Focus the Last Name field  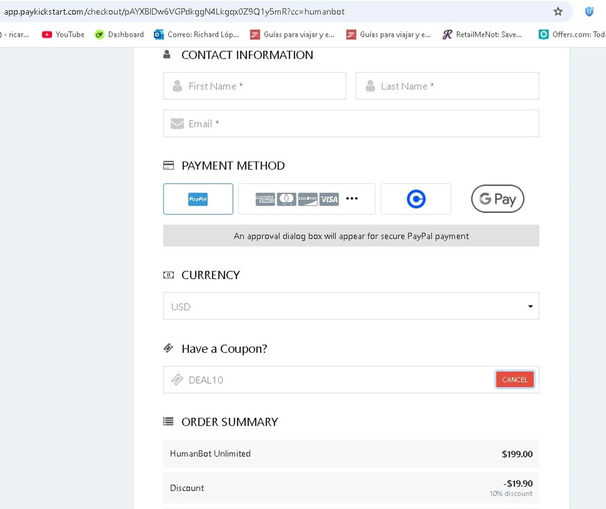[447, 86]
